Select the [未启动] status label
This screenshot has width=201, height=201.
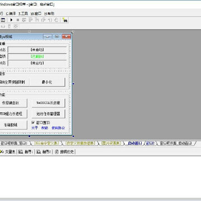(x=37, y=50)
